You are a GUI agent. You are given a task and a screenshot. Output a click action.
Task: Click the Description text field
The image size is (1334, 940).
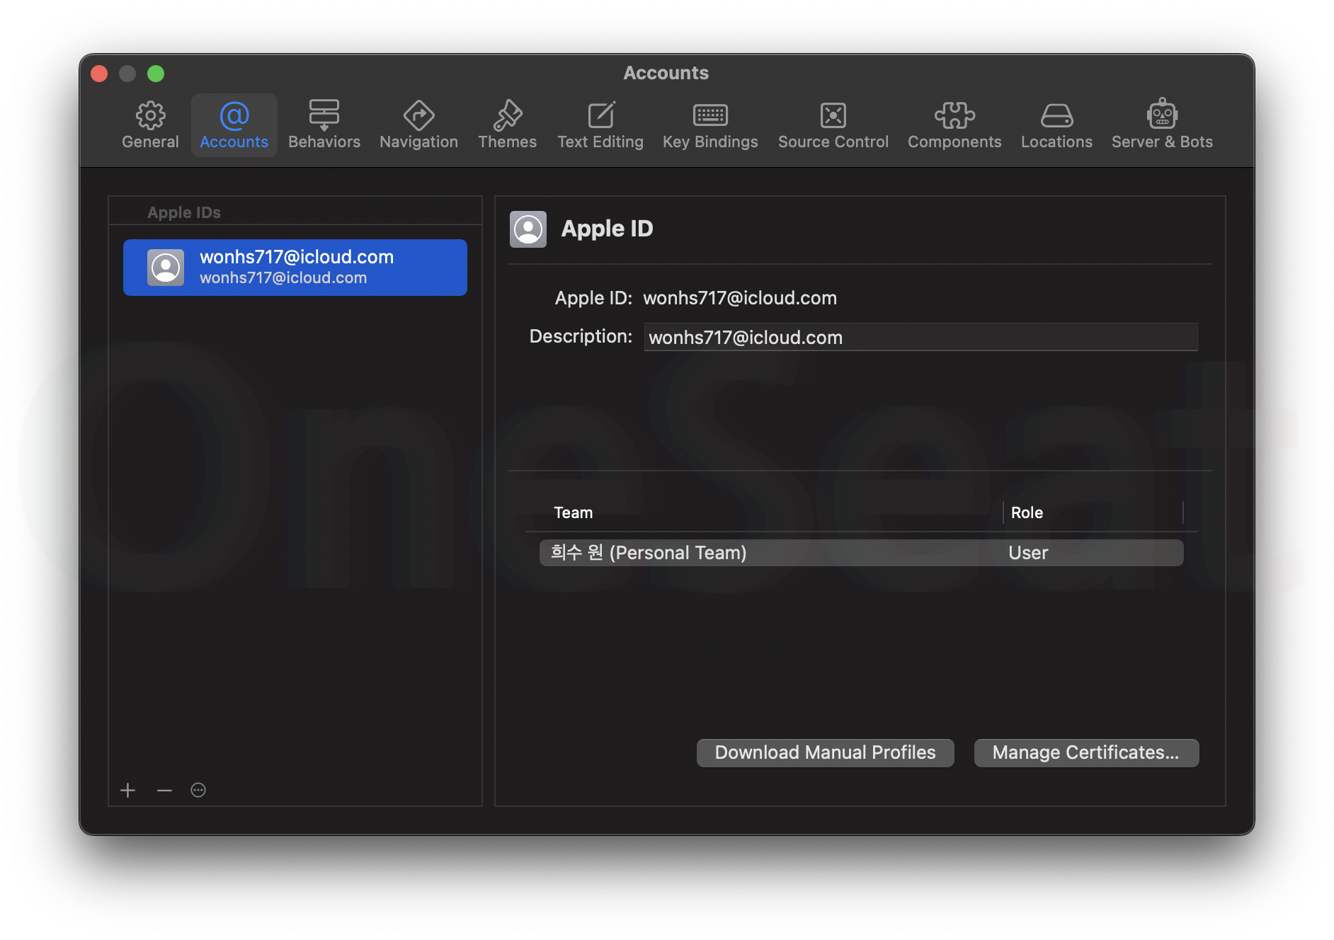click(920, 337)
